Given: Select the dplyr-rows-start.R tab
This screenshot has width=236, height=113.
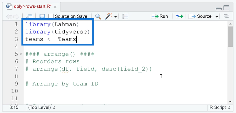Looking at the screenshot, I should [33, 7].
